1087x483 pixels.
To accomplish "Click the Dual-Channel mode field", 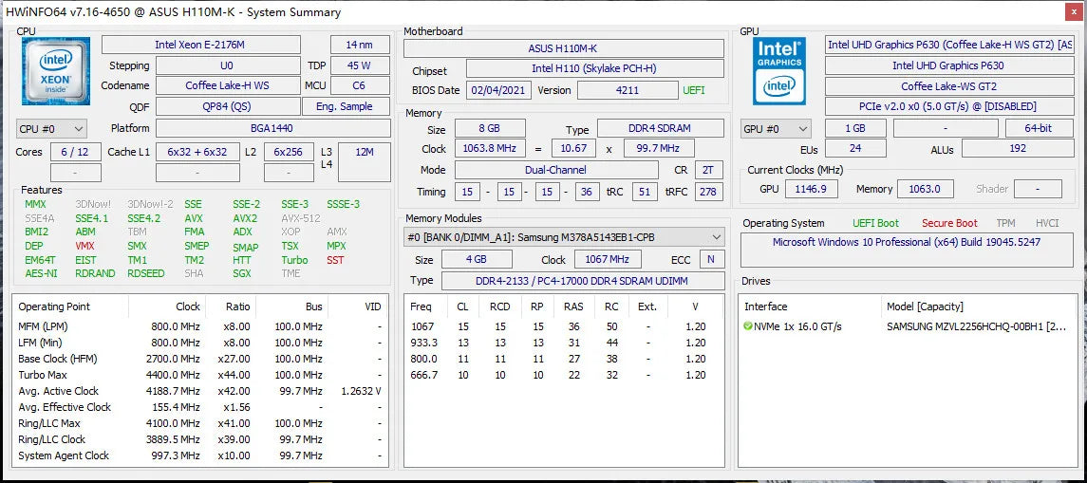I will click(556, 170).
